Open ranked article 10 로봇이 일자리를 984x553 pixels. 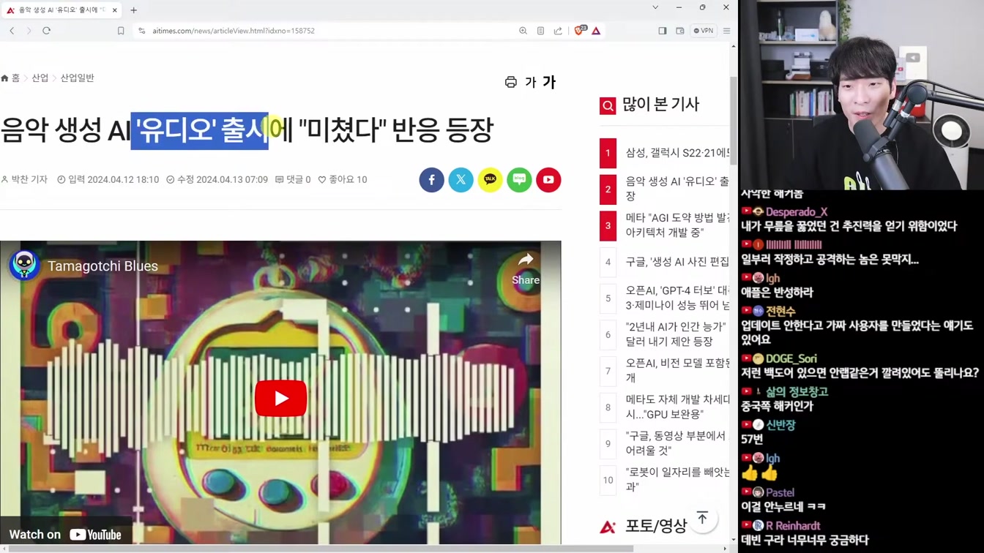coord(677,480)
